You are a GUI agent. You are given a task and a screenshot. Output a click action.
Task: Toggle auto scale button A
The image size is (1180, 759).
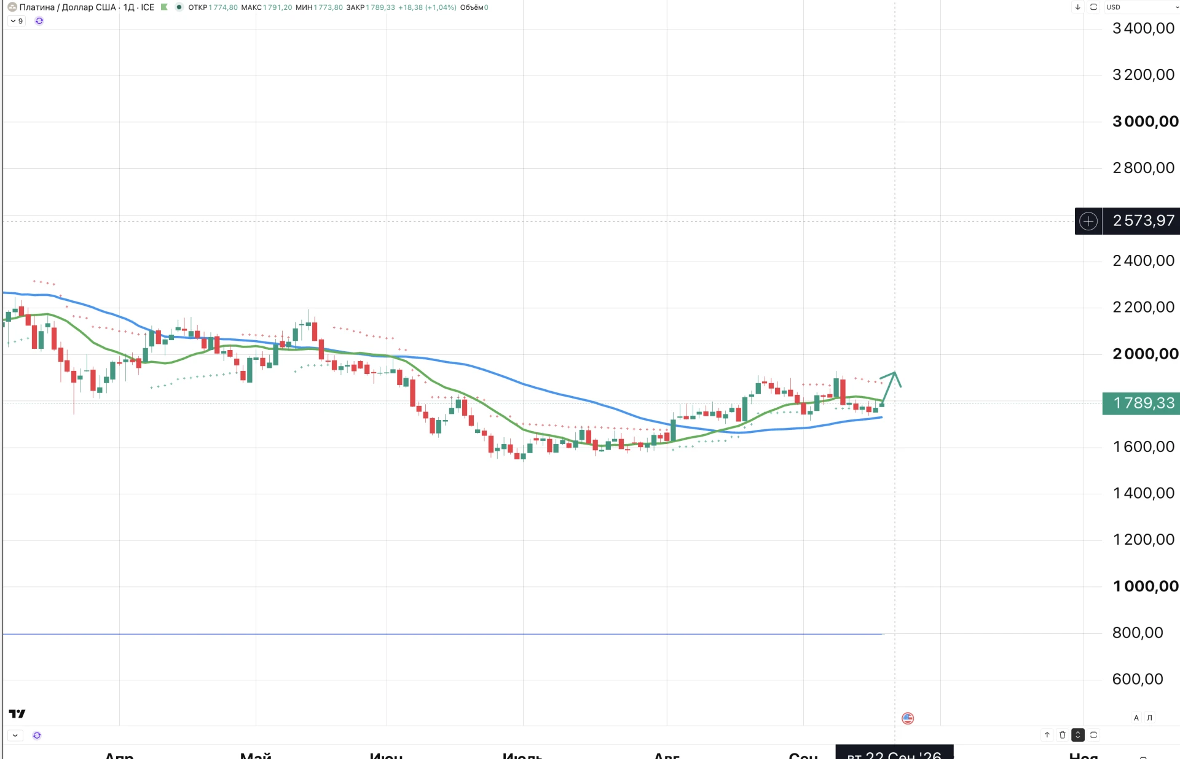point(1136,718)
